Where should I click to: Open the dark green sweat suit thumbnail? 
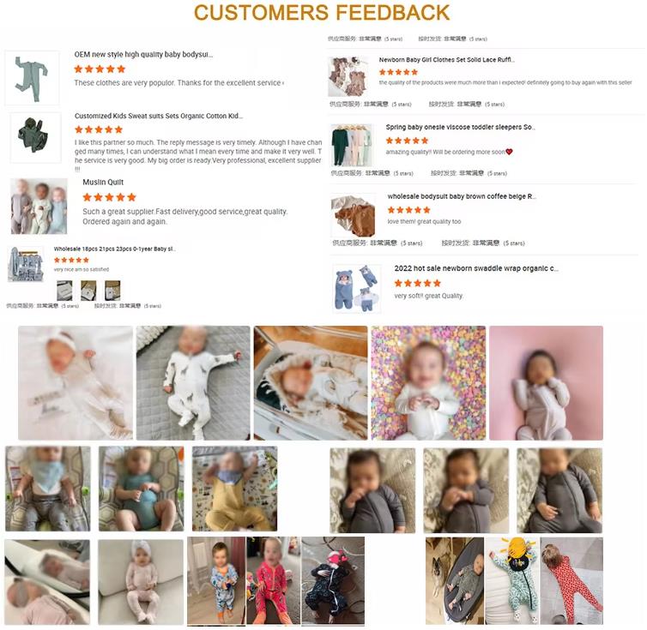[35, 138]
